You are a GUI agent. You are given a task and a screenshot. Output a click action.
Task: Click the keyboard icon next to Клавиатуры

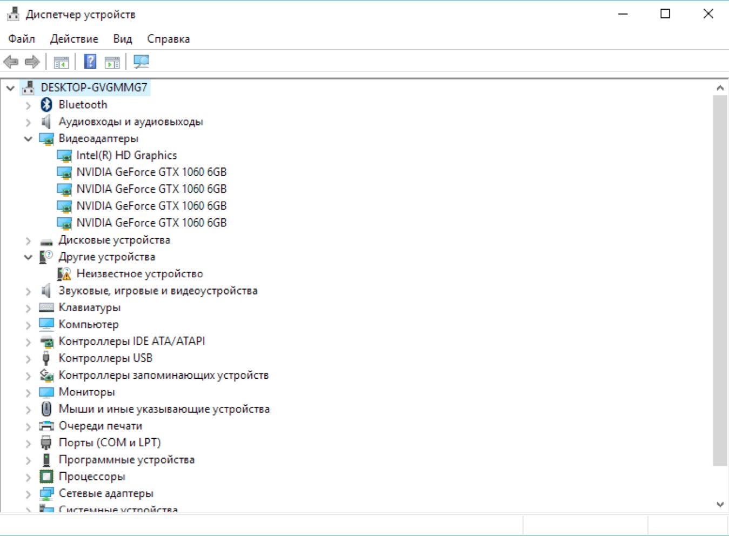click(46, 307)
